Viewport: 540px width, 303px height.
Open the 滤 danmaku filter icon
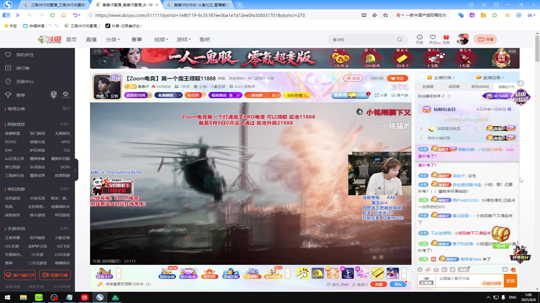(x=505, y=269)
